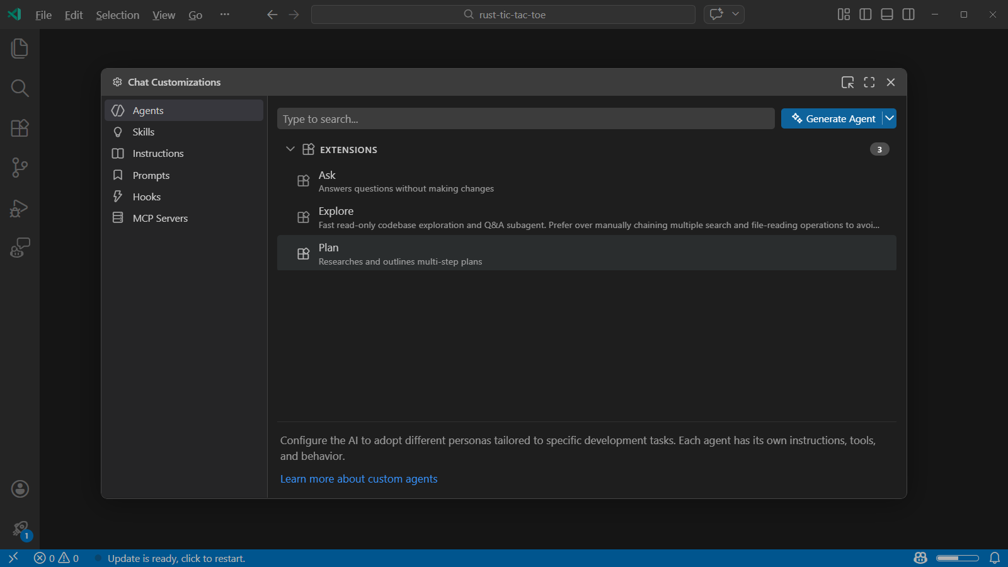Open the Learn more about custom agents link
The image size is (1008, 567).
pyautogui.click(x=358, y=479)
